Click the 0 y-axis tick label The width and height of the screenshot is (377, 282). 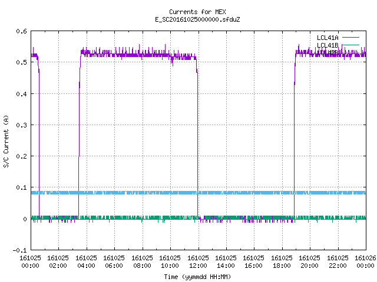click(x=25, y=219)
